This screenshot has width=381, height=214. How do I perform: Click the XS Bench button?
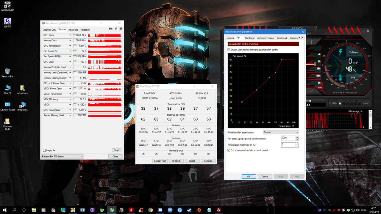pyautogui.click(x=176, y=161)
